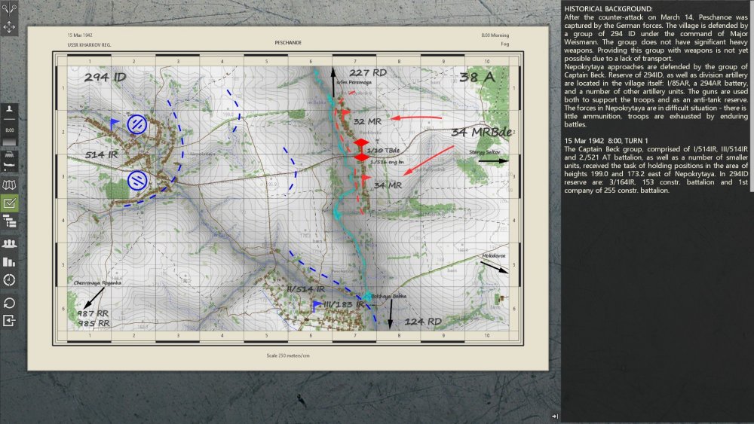Click the blue flag beside 294 ID village
This screenshot has width=754, height=424.
pos(114,124)
